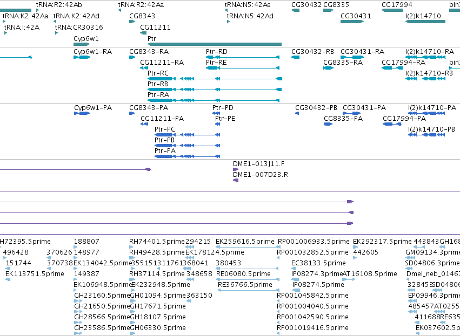Open the tRNA:N5:42Ad label
The image size is (460, 336).
pos(250,16)
